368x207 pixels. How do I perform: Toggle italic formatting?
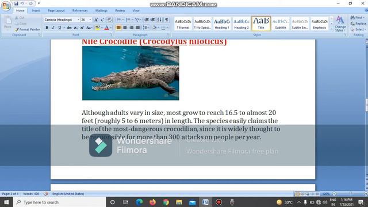click(53, 28)
